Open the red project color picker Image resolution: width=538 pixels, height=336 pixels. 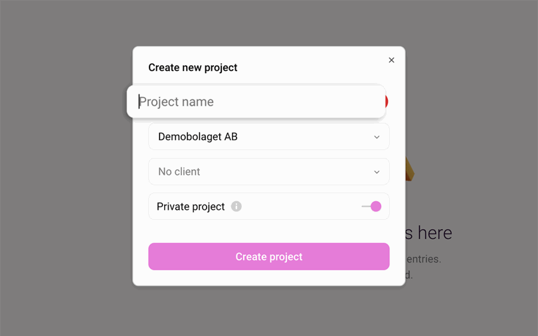pos(387,102)
